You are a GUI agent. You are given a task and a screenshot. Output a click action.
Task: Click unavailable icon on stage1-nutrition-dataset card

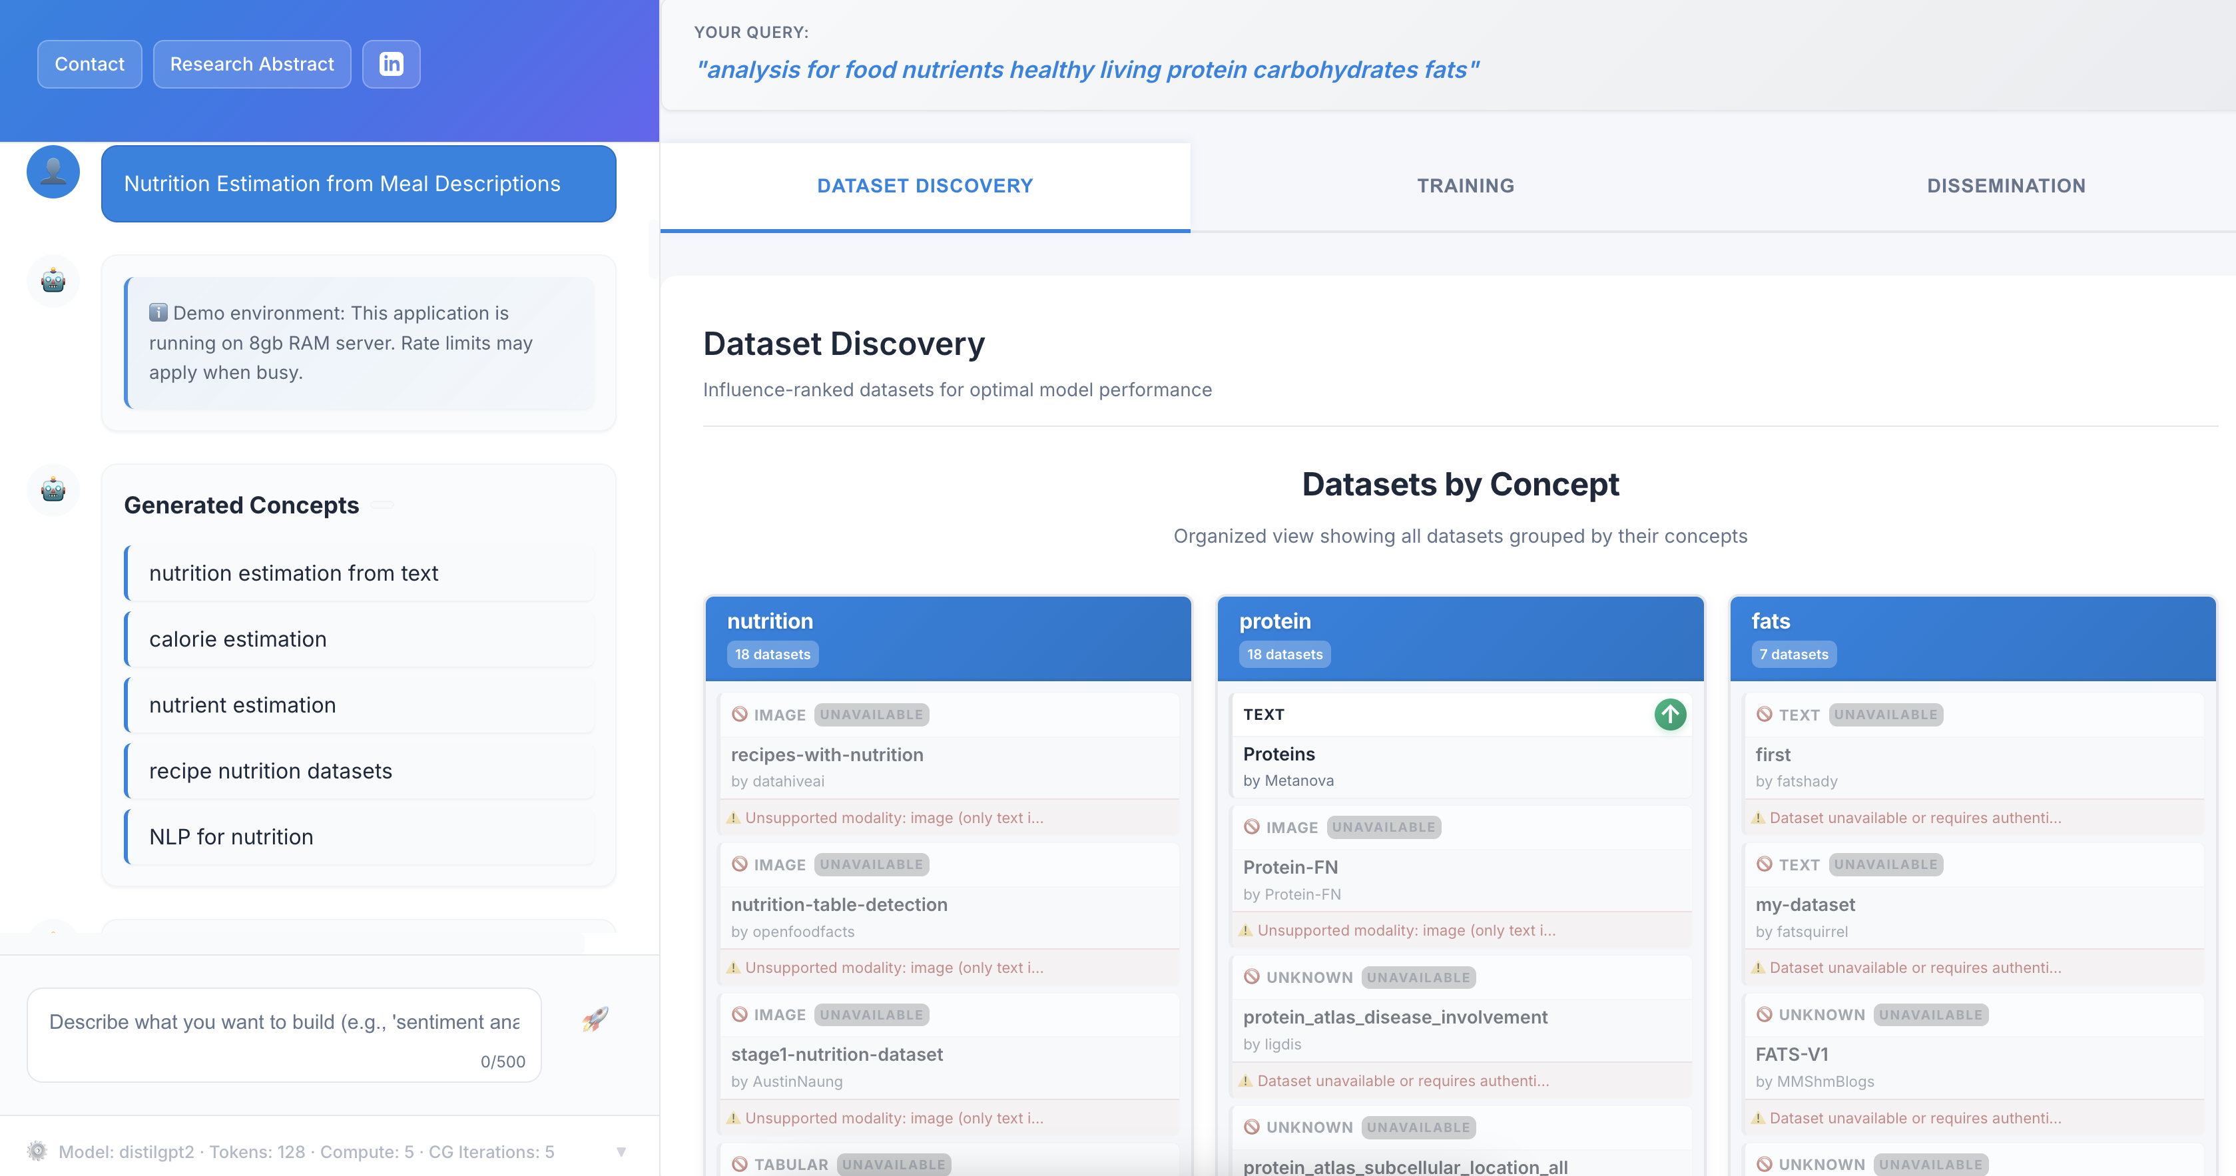pos(740,1015)
